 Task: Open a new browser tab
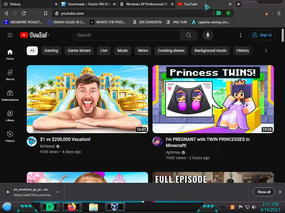tap(238, 4)
